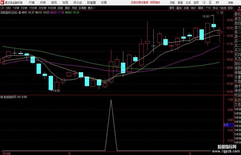Click the MA10: 18.03 indicator value
This screenshot has height=155, width=241.
42,12
